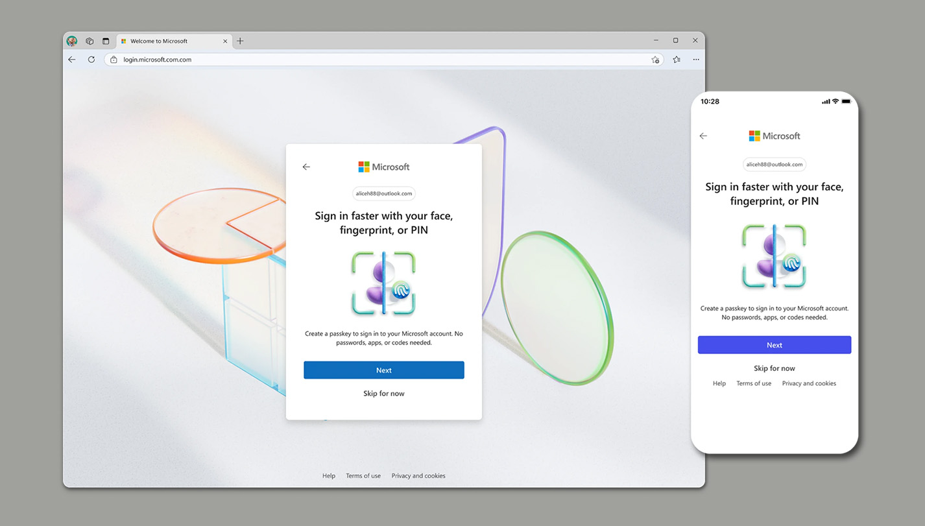
Task: Click the browser profile avatar icon
Action: (x=72, y=41)
